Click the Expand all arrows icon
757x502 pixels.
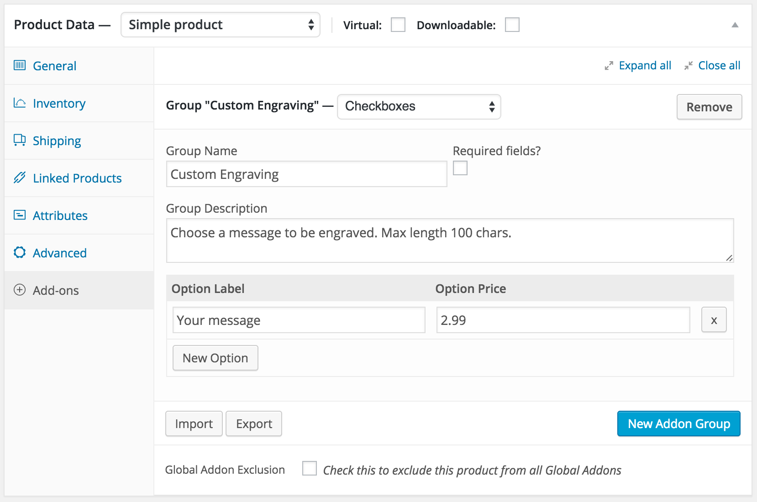609,66
